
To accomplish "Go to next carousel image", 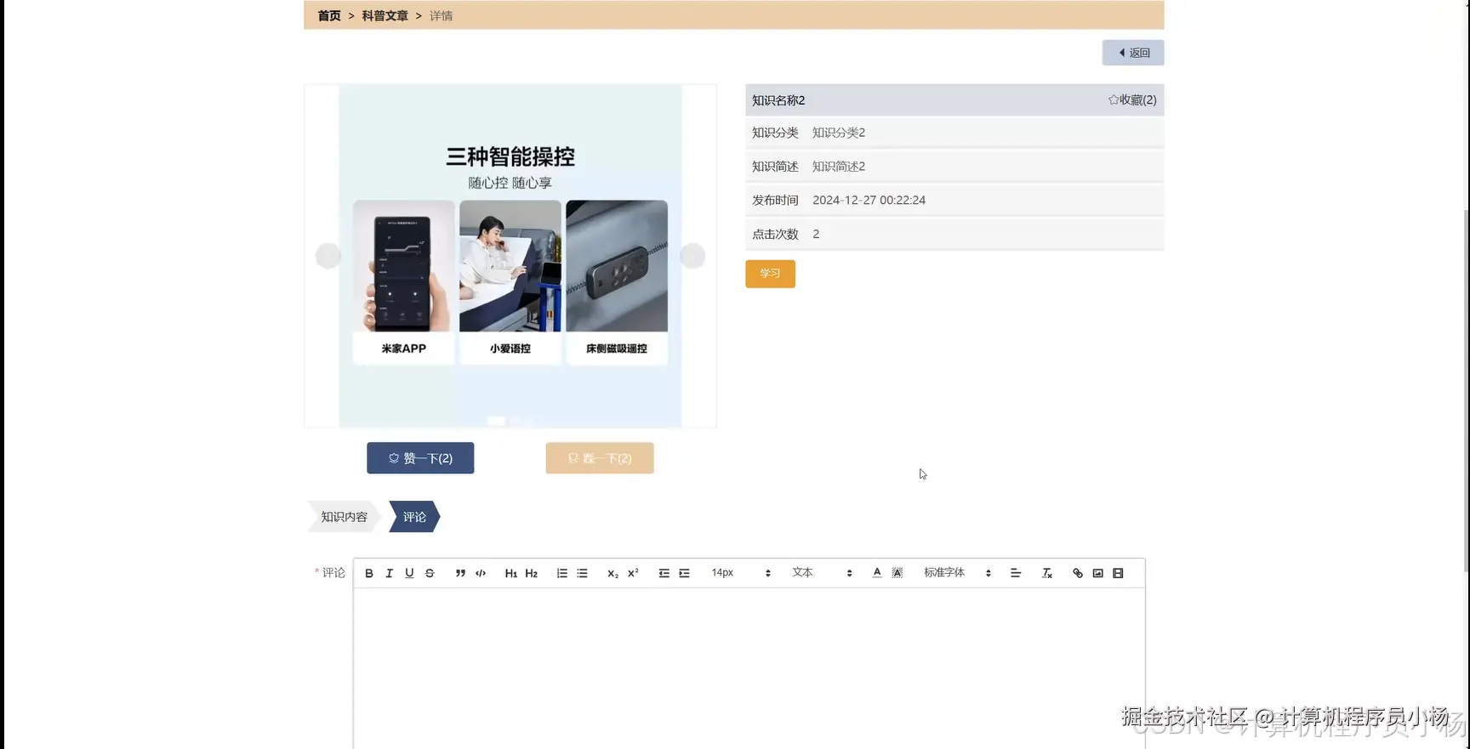I will click(x=692, y=256).
